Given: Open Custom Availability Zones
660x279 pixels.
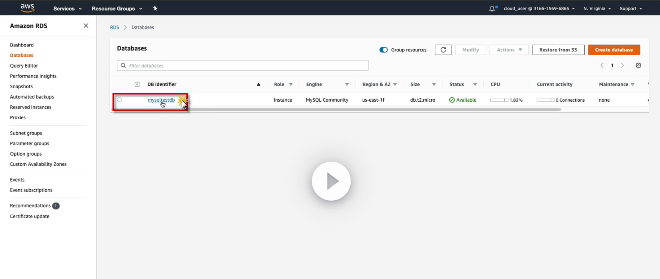Looking at the screenshot, I should click(x=38, y=164).
